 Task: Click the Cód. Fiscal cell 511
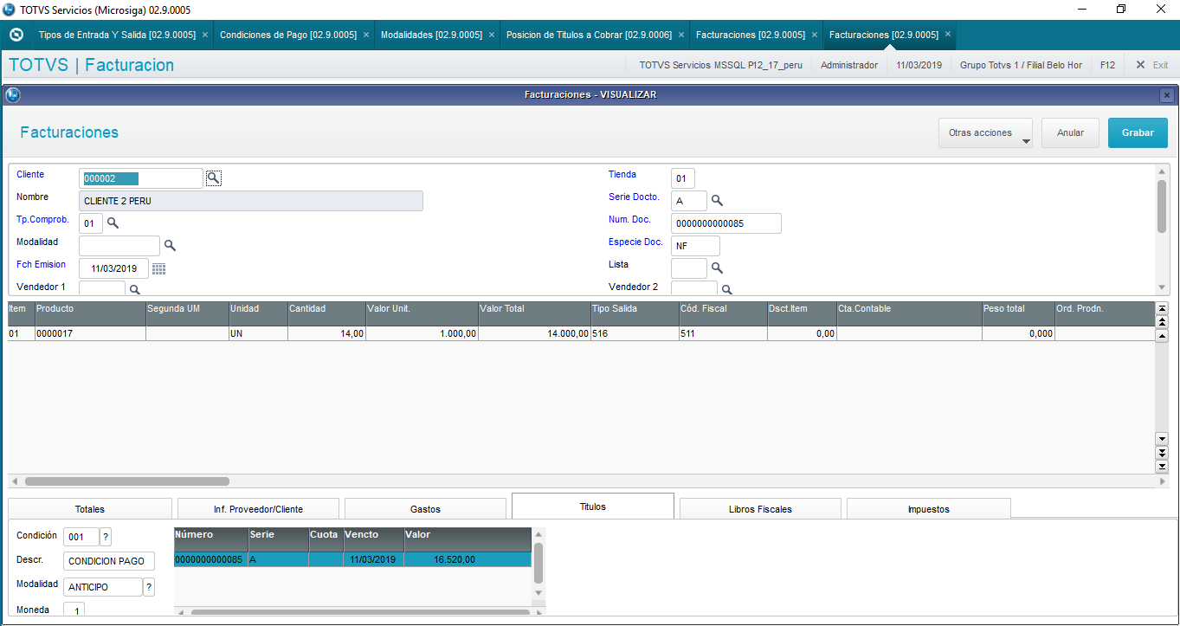(x=723, y=333)
